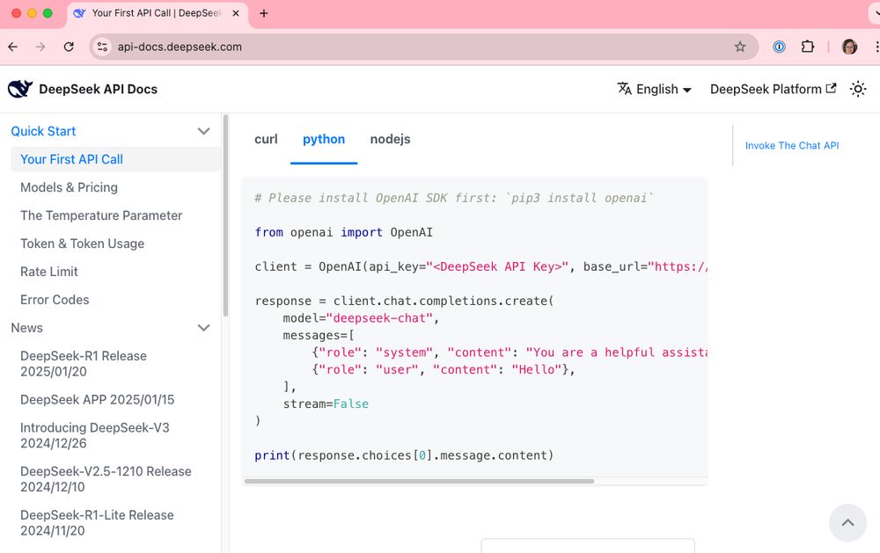Collapse the Quick Start section
This screenshot has width=880, height=553.
(203, 131)
